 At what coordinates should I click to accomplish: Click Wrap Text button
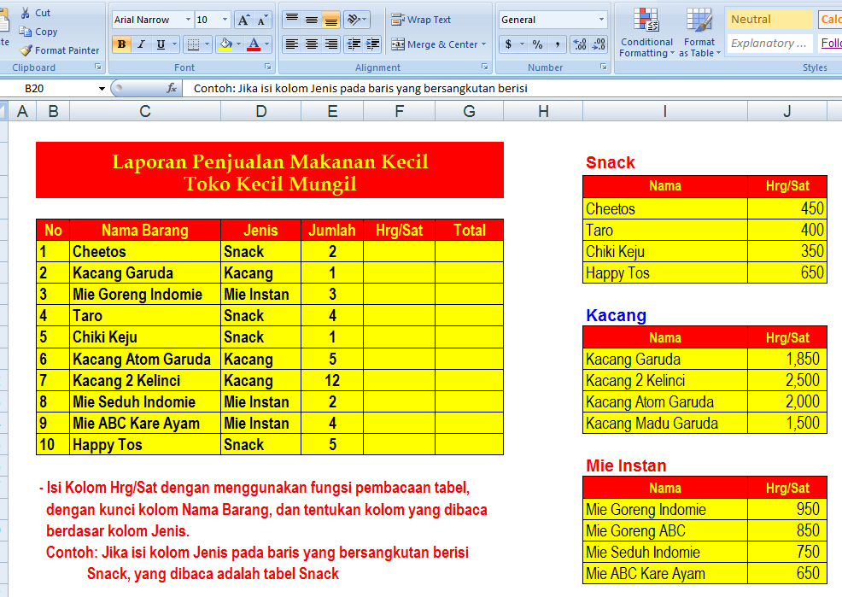[x=421, y=20]
